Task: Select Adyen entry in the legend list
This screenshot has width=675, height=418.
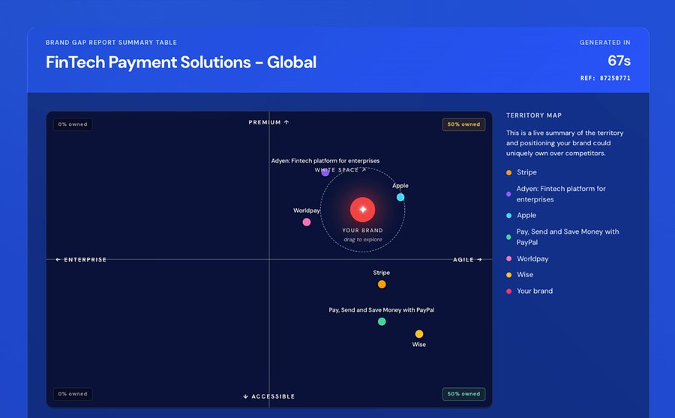Action: pos(561,194)
